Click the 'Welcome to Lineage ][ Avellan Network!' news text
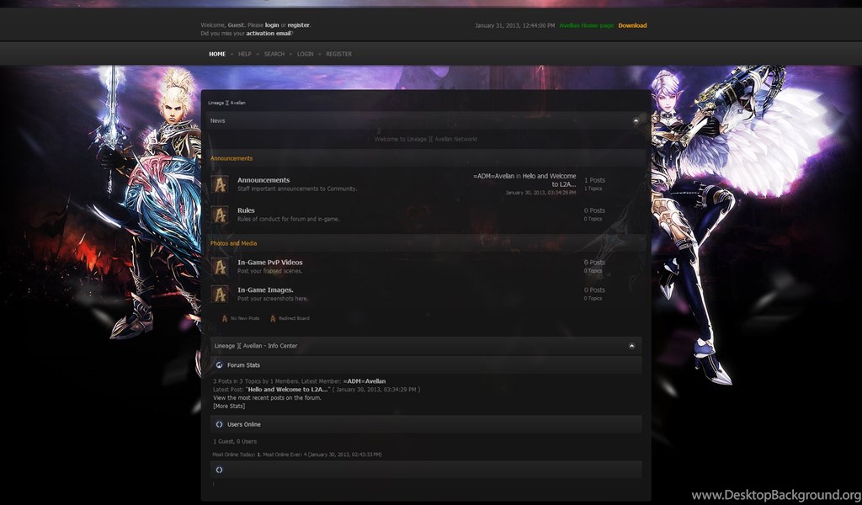This screenshot has width=862, height=505. coord(425,139)
